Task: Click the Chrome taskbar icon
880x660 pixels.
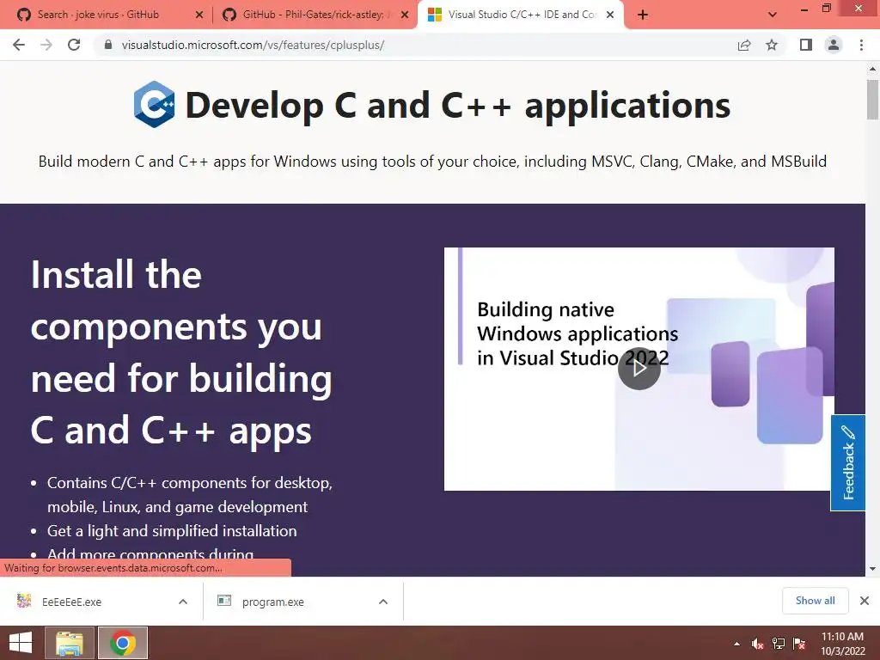Action: coord(122,643)
